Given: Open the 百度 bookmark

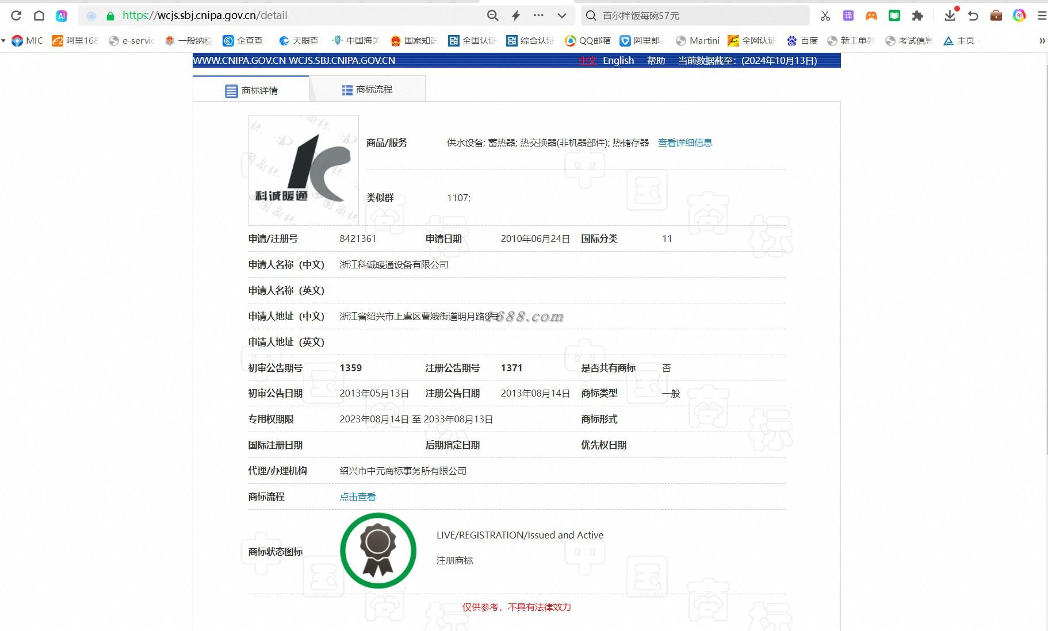Looking at the screenshot, I should [802, 40].
